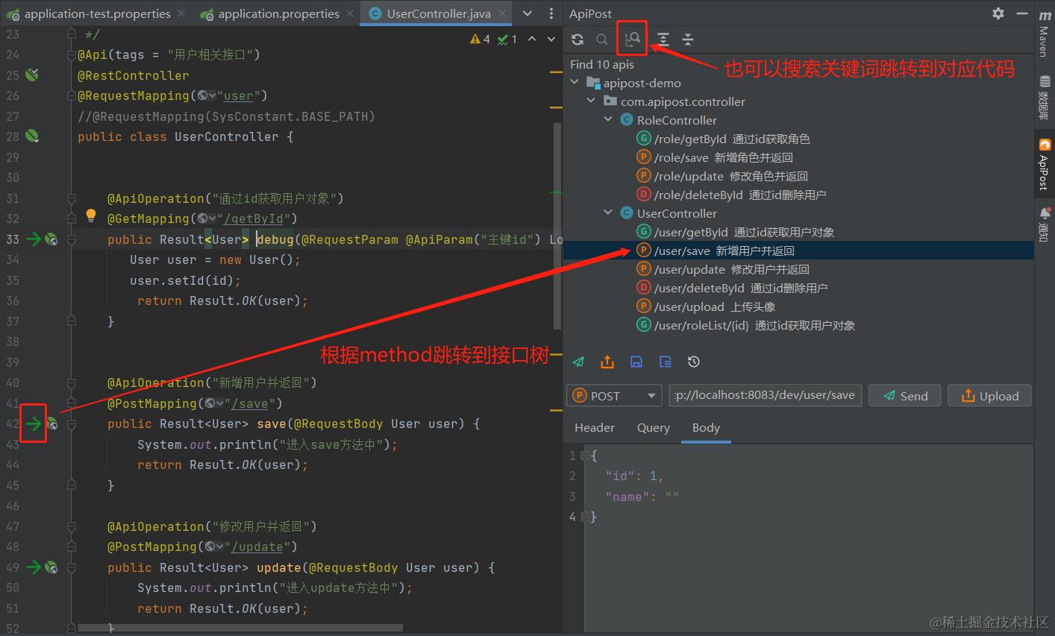The width and height of the screenshot is (1055, 636).
Task: Click the Spring bean gutter icon on line 28
Action: coord(32,136)
